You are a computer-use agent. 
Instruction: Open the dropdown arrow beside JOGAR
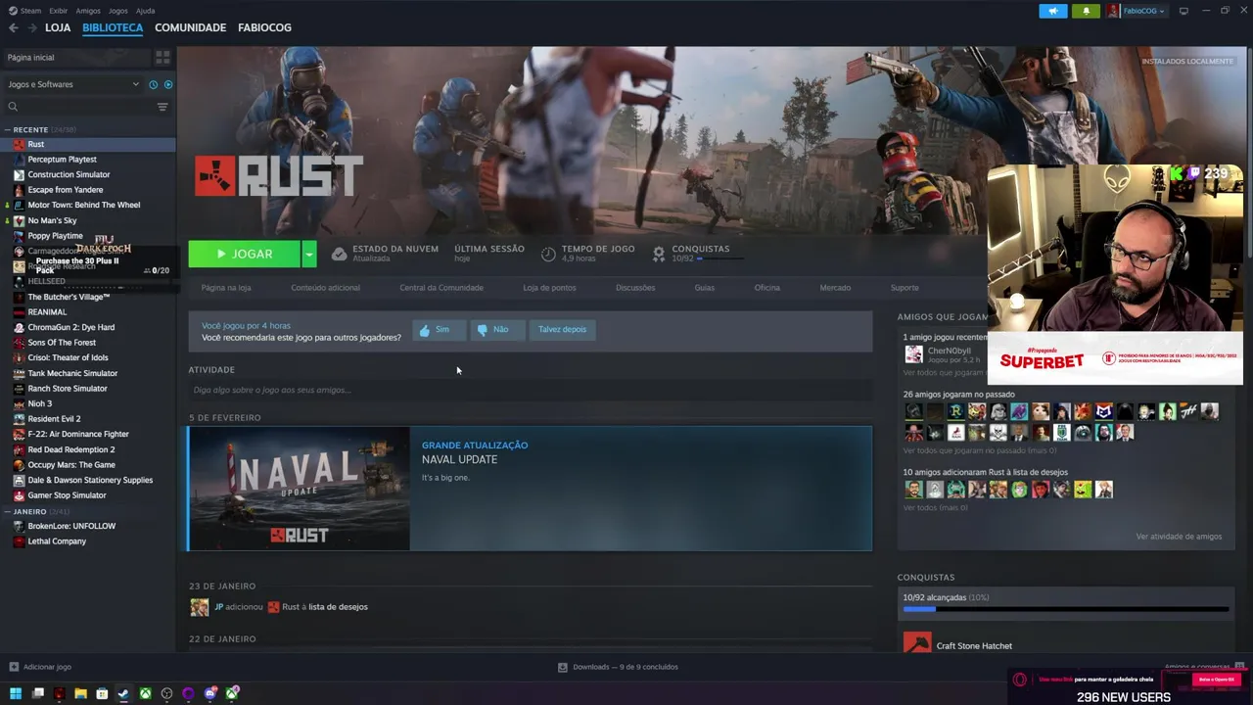tap(308, 254)
